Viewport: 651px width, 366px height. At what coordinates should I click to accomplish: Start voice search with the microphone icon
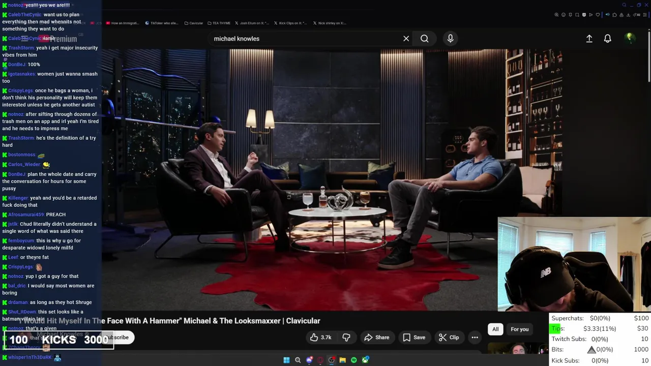pyautogui.click(x=450, y=39)
